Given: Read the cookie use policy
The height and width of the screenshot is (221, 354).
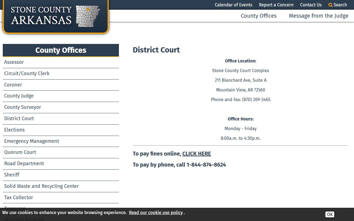Looking at the screenshot, I should (x=156, y=212).
